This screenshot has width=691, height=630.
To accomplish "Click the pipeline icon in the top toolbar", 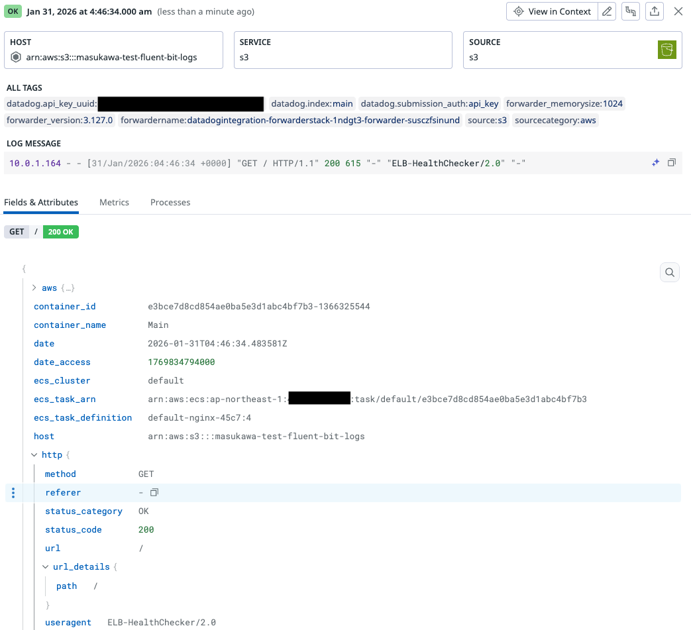I will [x=631, y=11].
